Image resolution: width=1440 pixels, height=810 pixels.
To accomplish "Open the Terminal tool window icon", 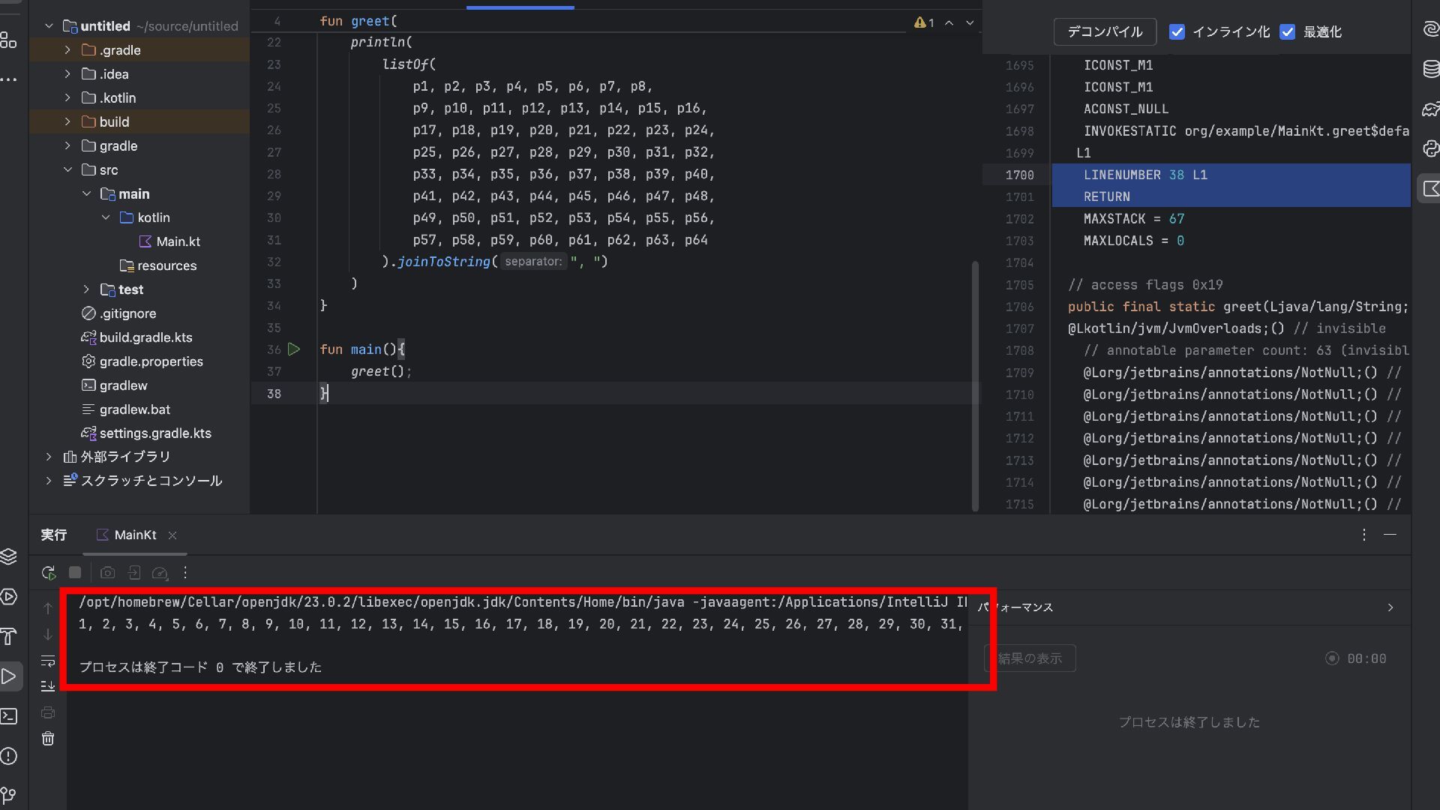I will coord(9,716).
